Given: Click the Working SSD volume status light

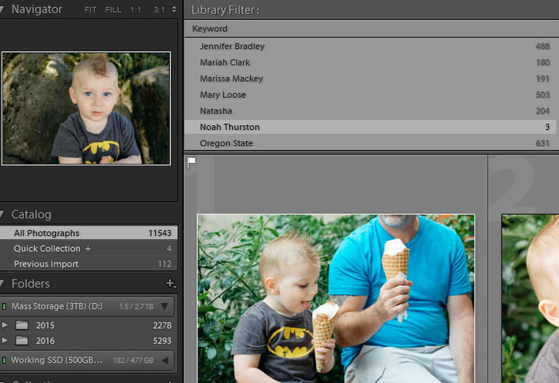Looking at the screenshot, I should point(5,360).
